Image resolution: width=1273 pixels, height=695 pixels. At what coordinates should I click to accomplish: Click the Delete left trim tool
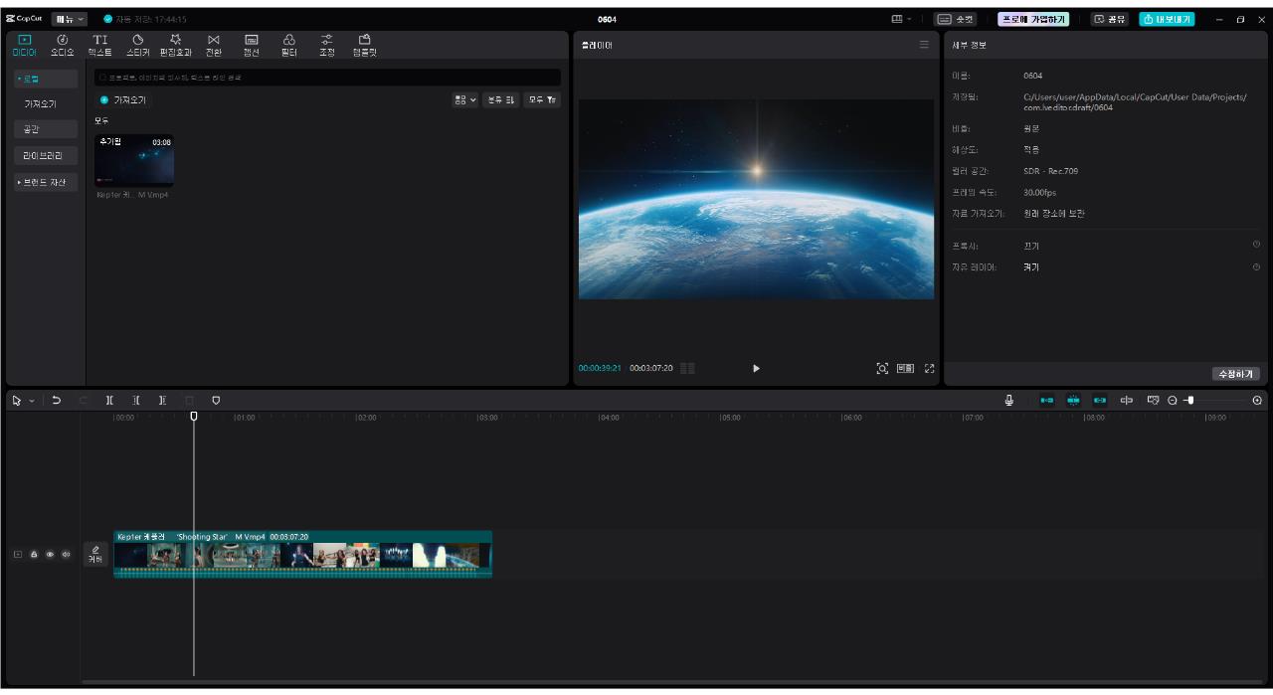[x=136, y=401]
